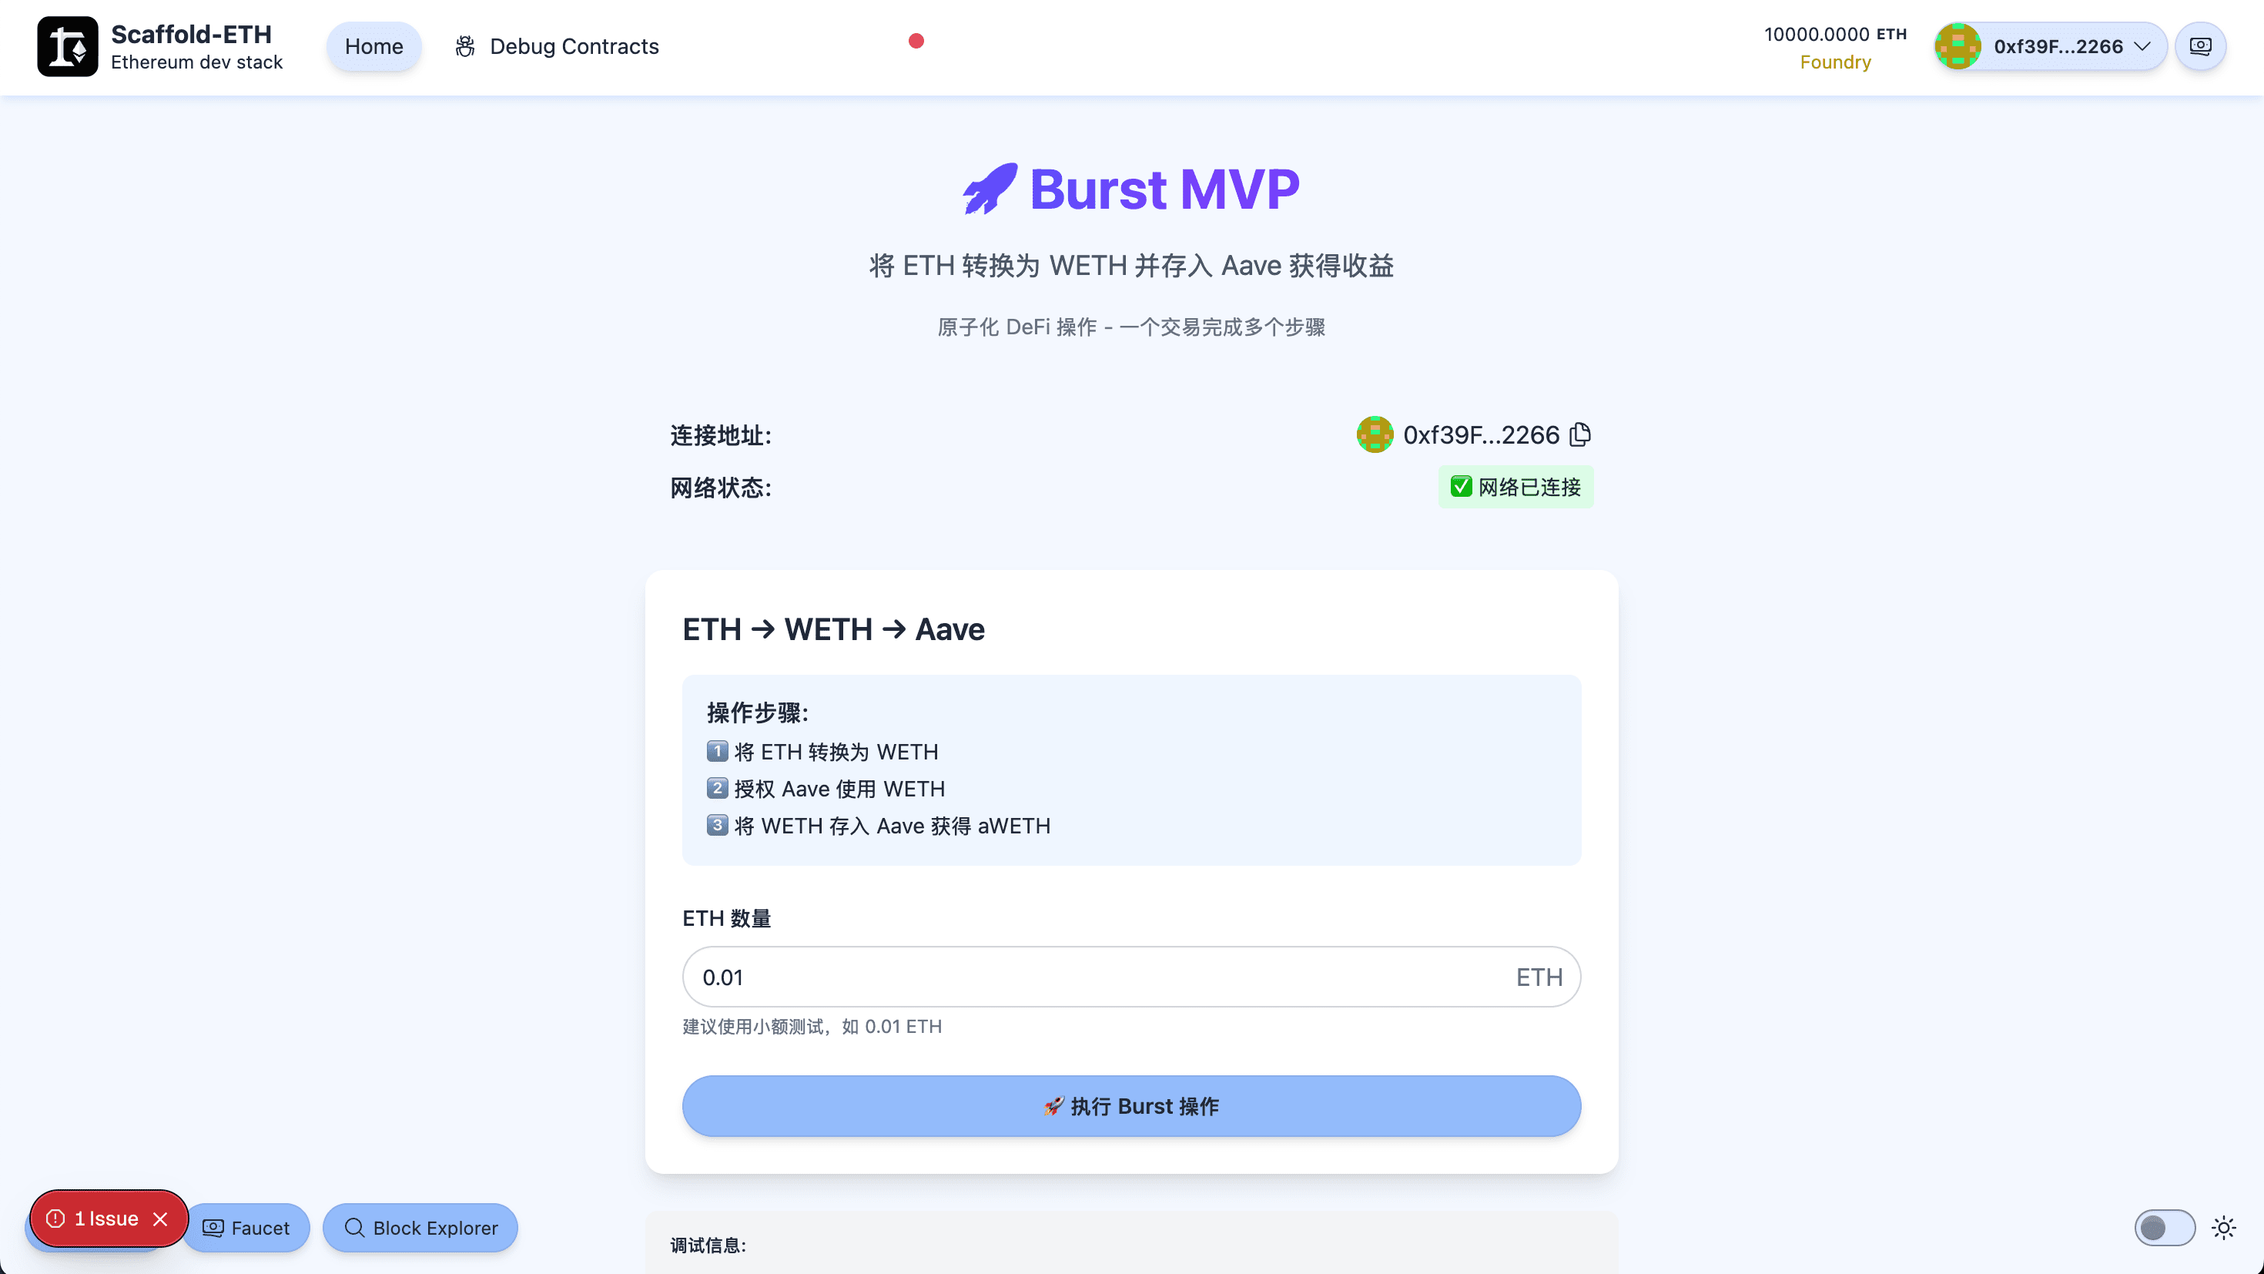The image size is (2264, 1274).
Task: Dismiss the 1 Issue badge with X
Action: point(160,1219)
